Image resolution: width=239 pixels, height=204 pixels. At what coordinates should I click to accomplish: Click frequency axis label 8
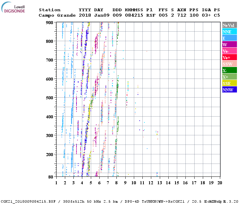click(x=117, y=183)
